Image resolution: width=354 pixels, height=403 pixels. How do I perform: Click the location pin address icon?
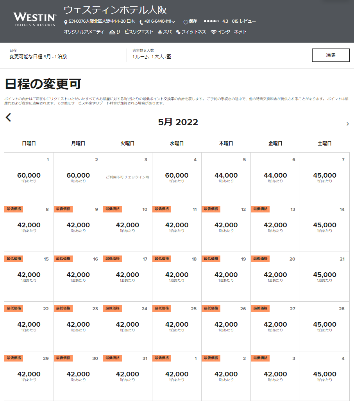click(66, 22)
